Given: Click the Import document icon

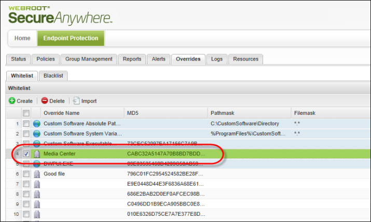Looking at the screenshot, I should pos(76,101).
